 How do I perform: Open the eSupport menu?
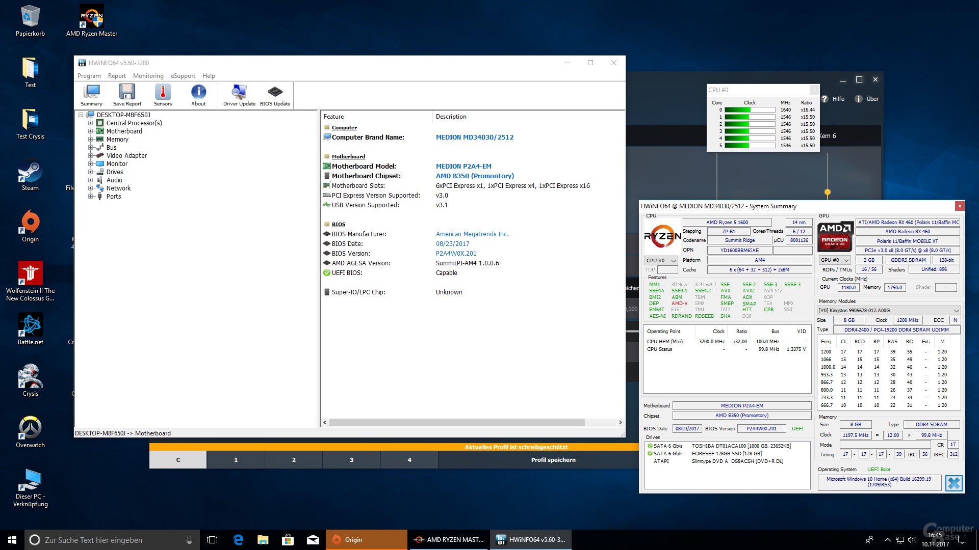183,76
